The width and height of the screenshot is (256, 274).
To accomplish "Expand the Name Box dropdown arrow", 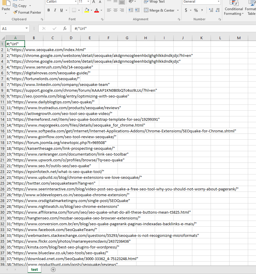I will (26, 28).
